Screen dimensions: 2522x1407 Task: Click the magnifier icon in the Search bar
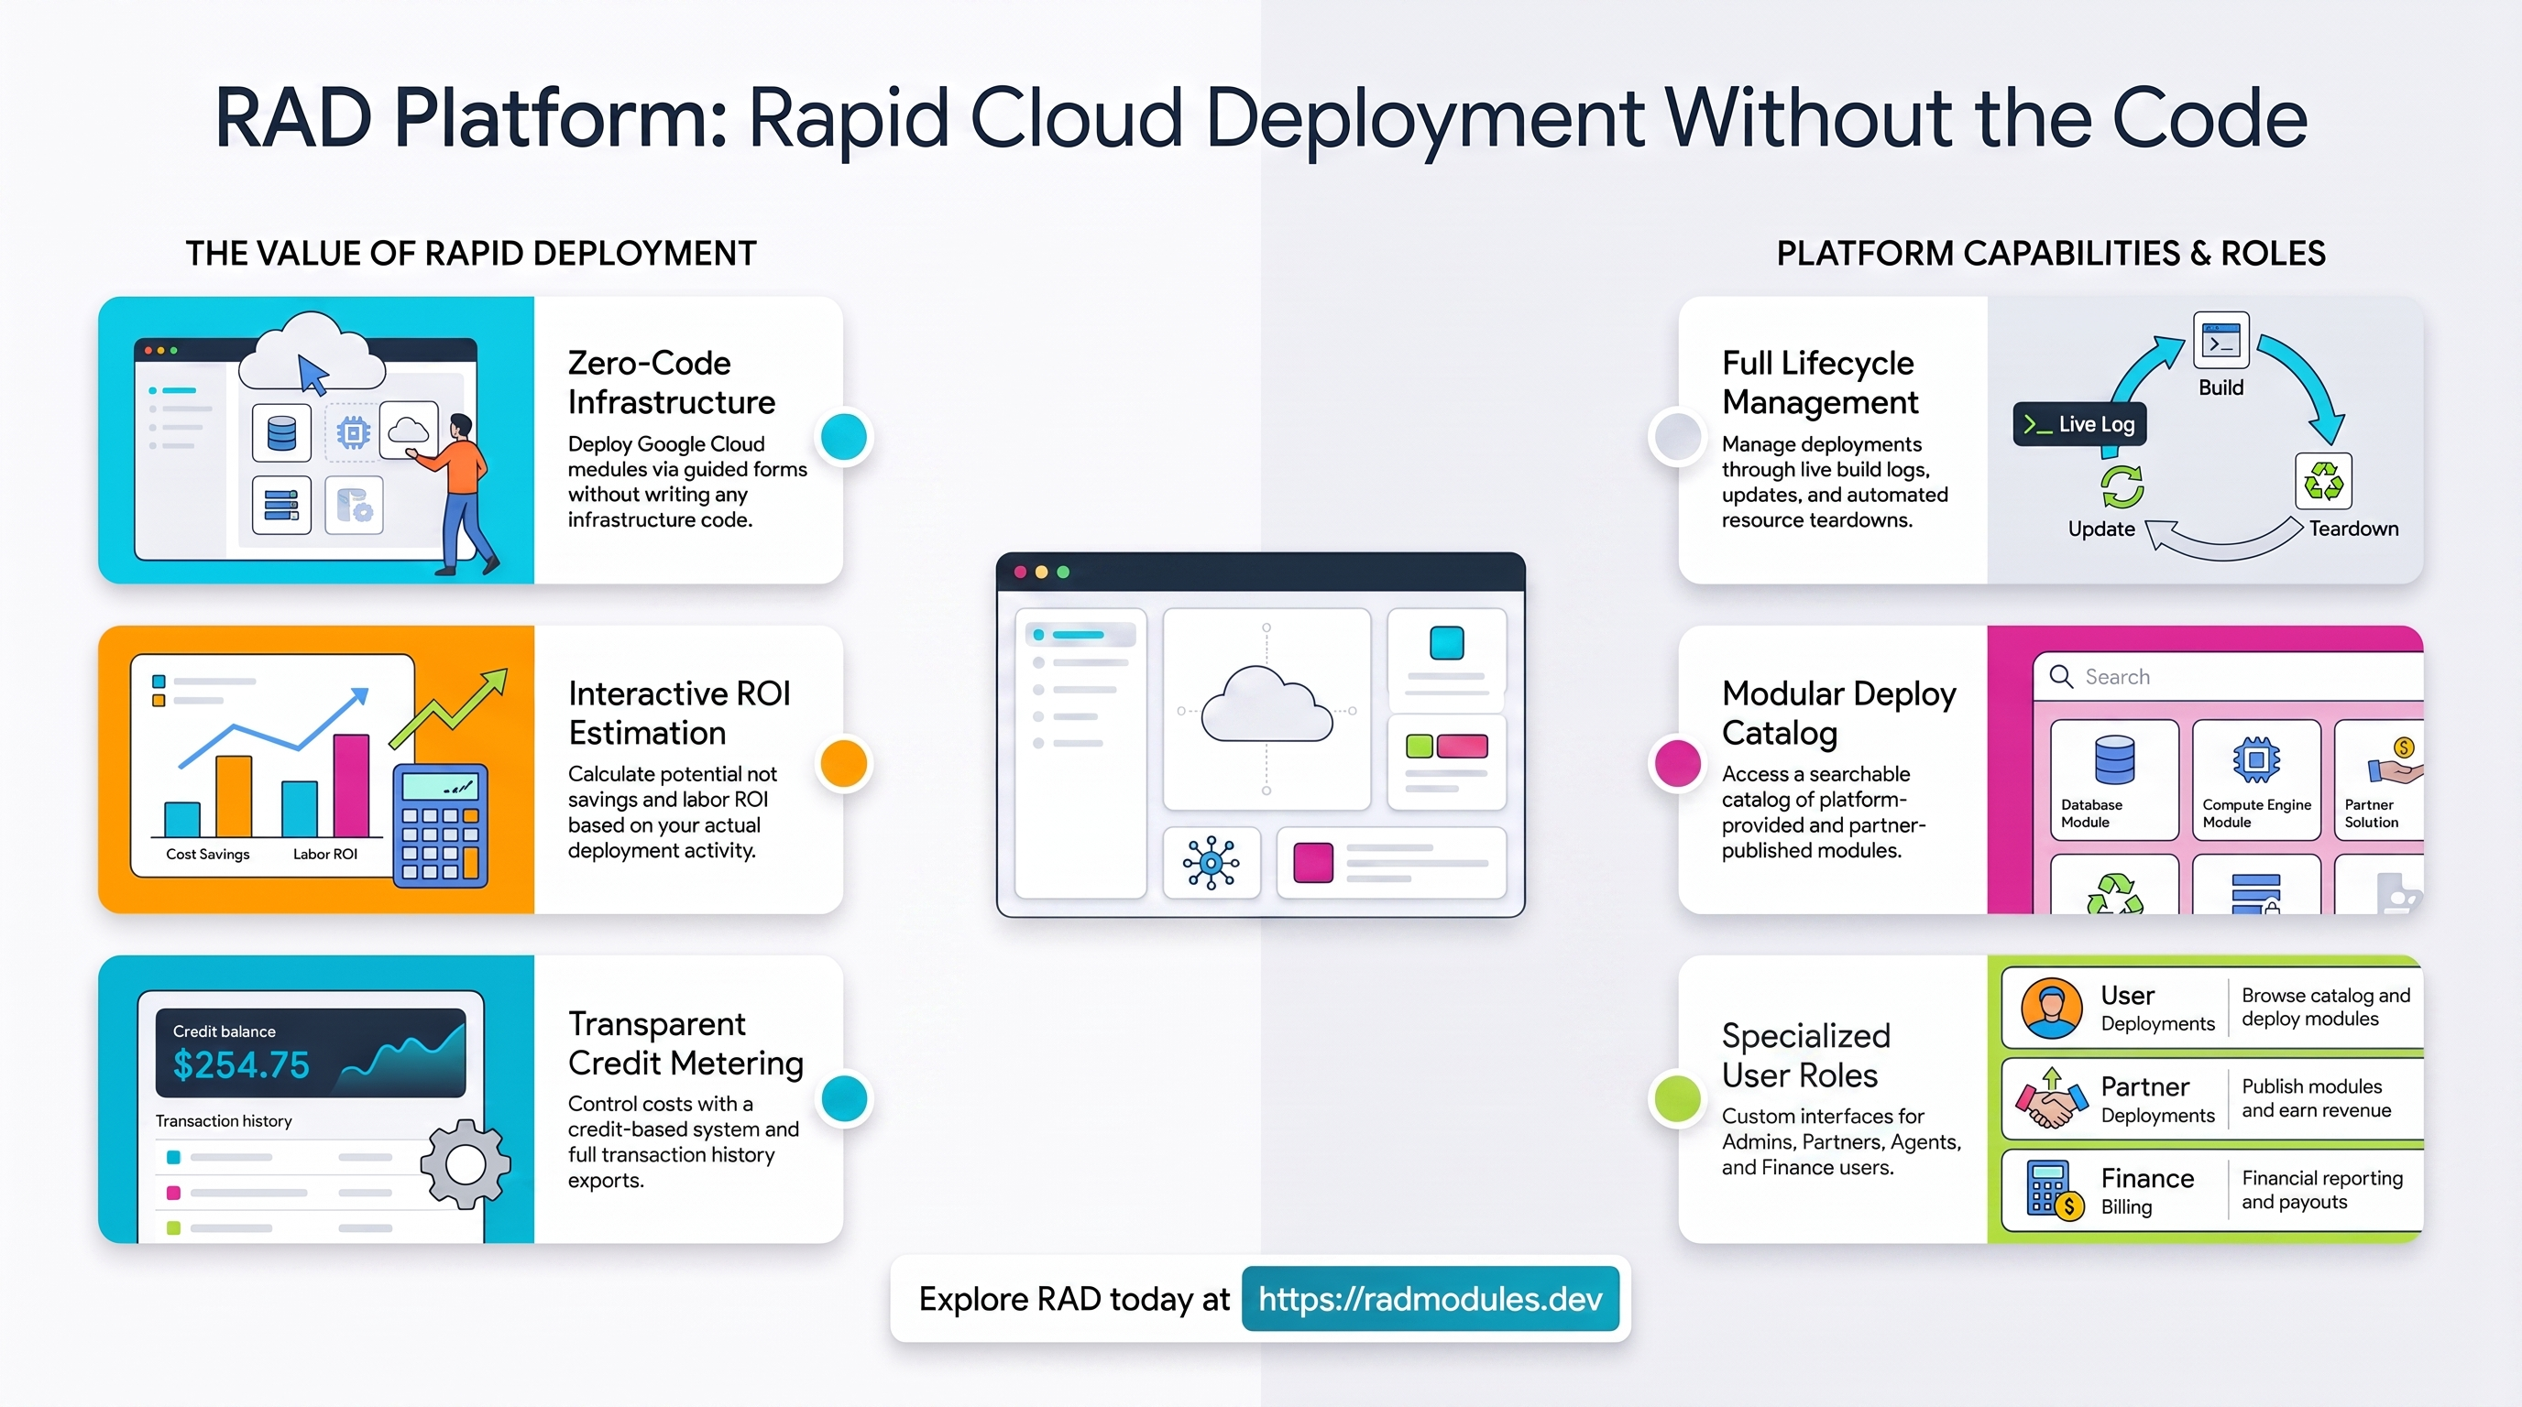pos(2061,676)
